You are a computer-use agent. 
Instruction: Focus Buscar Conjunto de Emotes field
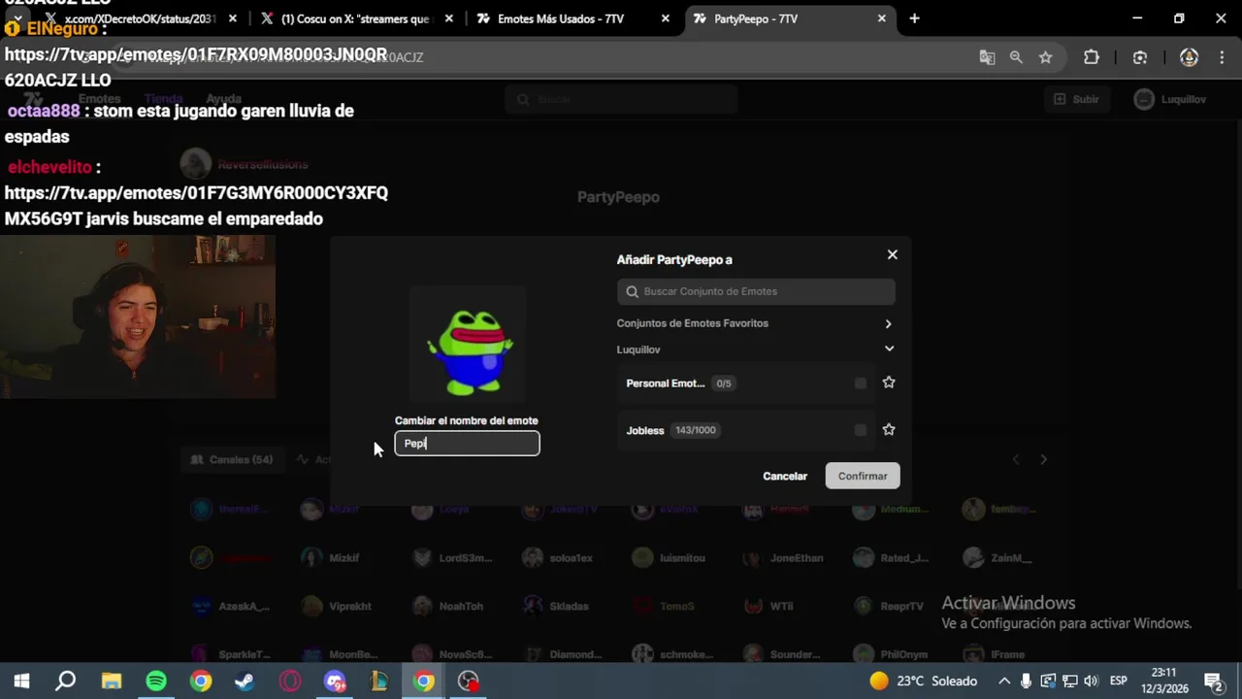[x=756, y=291]
